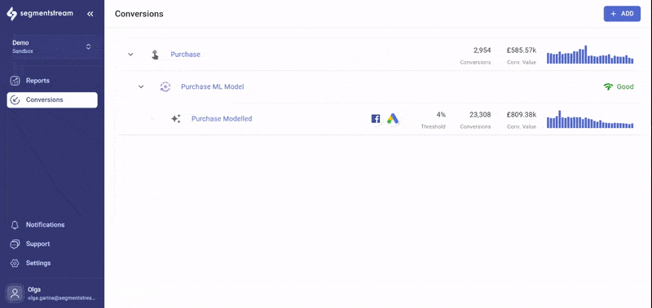Viewport: 652px width, 308px height.
Task: Click the Support chat icon
Action: [15, 244]
